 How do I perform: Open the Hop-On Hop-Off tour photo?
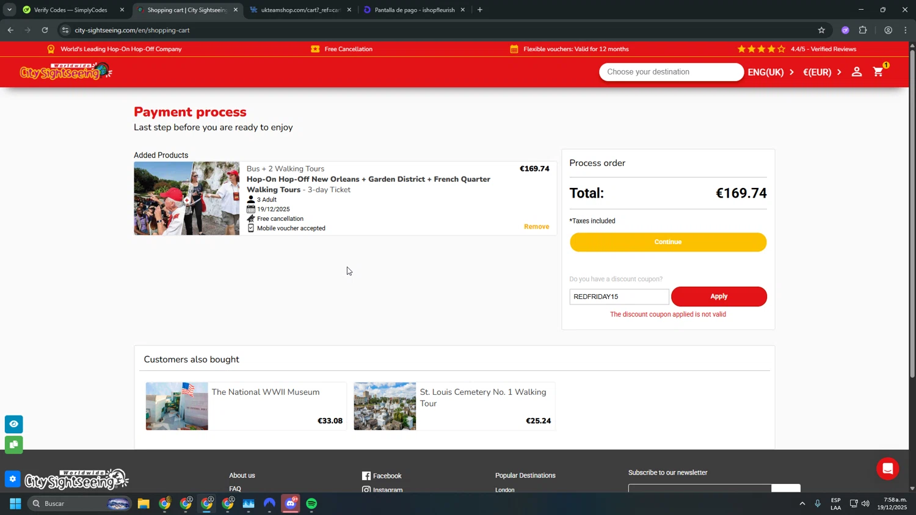187,198
